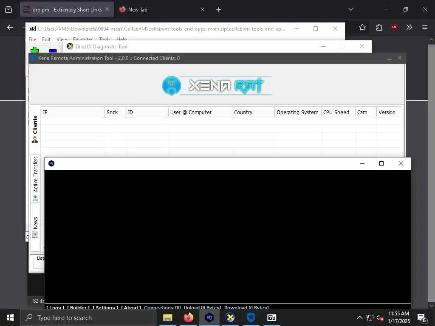Minimize the Xena RAT window
The image size is (435, 326).
click(390, 58)
